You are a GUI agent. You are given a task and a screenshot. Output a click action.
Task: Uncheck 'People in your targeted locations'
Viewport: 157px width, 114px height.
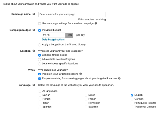(x=40, y=74)
